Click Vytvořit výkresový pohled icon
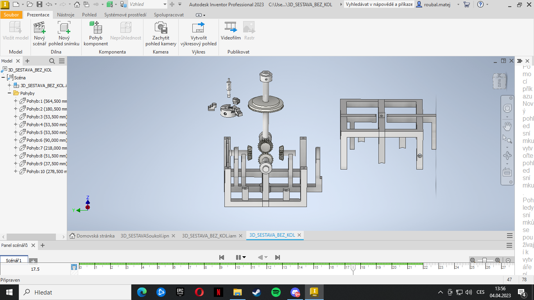 point(199,27)
